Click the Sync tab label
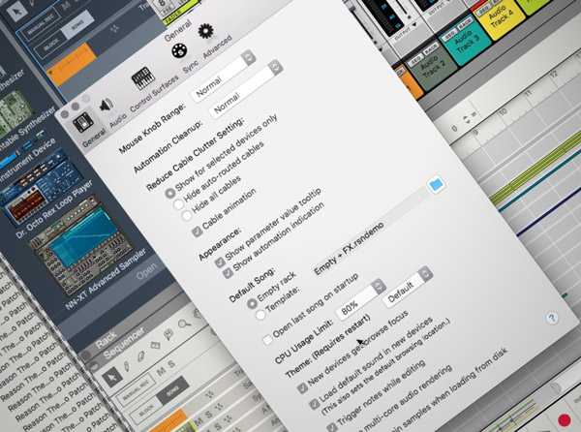Viewport: 581px width, 432px height. pos(190,66)
